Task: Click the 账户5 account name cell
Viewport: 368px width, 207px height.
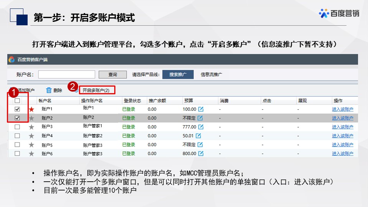Action: pyautogui.click(x=47, y=145)
